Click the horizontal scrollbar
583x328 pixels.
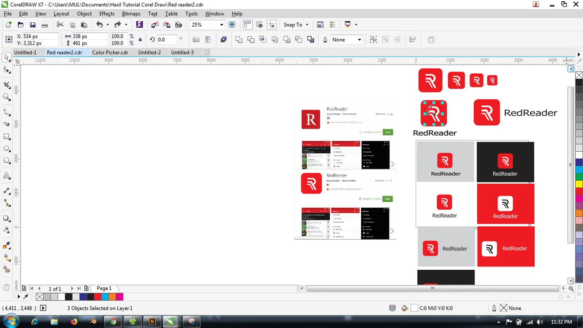[432, 288]
